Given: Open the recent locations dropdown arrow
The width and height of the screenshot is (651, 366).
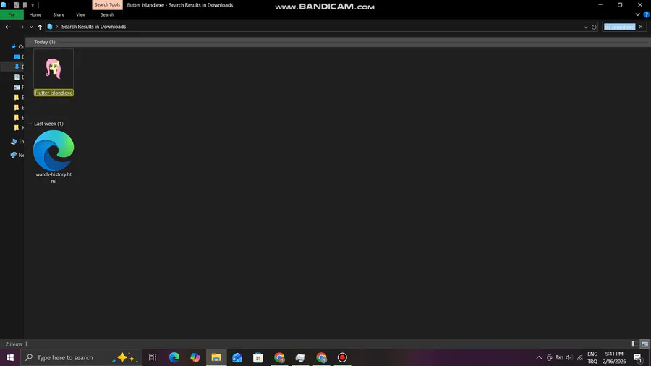Looking at the screenshot, I should [31, 27].
